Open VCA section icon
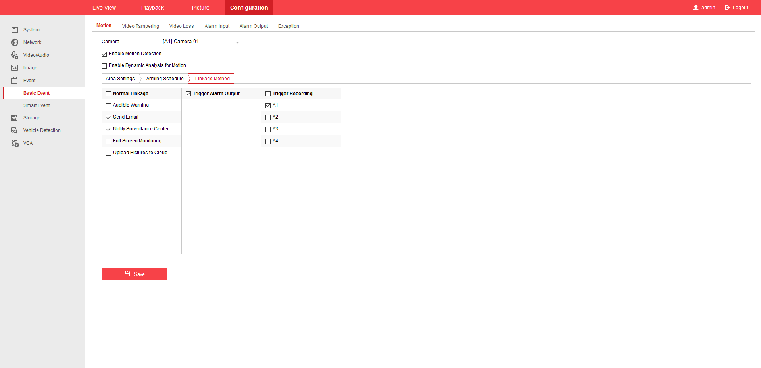Viewport: 761px width, 368px height. 15,143
